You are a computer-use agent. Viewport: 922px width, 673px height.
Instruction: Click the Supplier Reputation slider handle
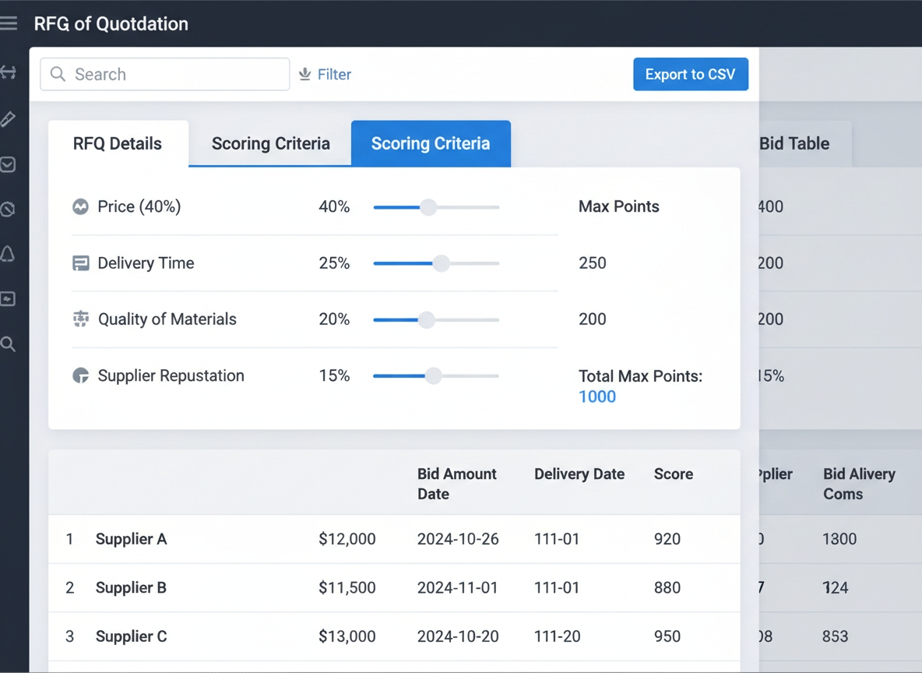tap(433, 376)
